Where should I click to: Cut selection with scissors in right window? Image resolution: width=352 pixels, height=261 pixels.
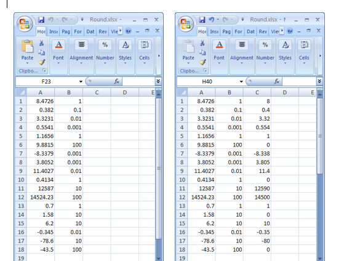[202, 43]
